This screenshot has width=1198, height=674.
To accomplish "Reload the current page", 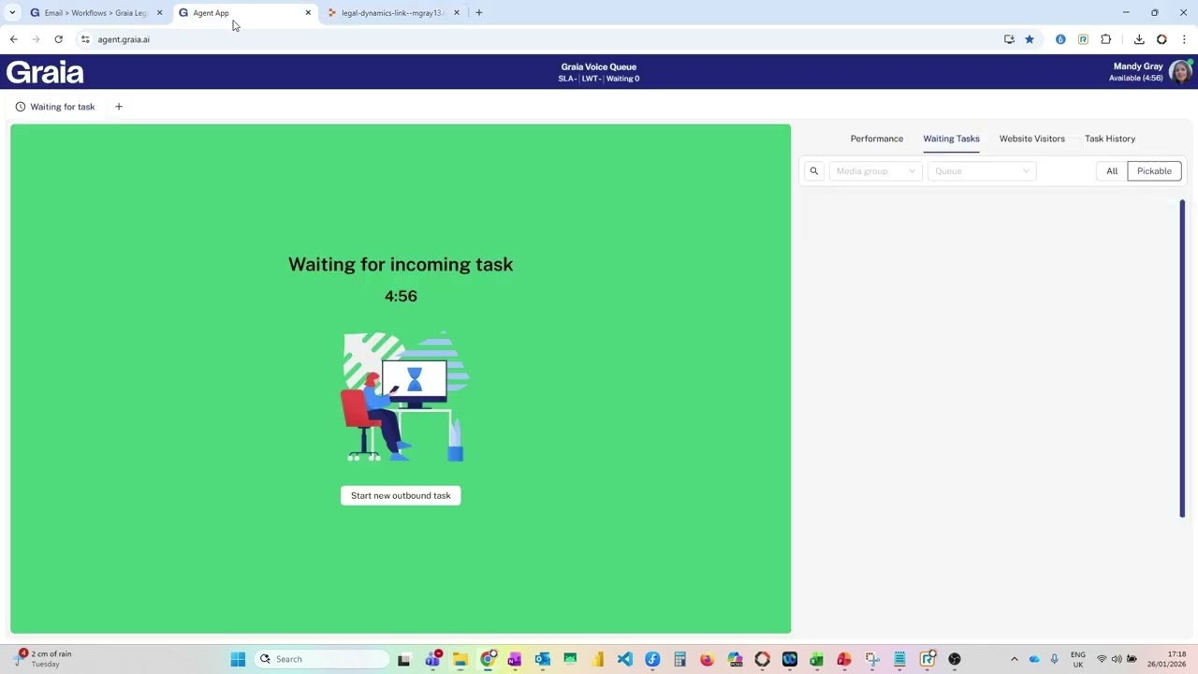I will point(58,39).
